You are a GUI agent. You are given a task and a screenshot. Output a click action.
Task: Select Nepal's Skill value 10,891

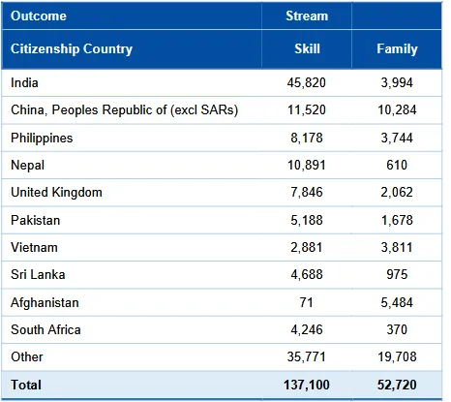pyautogui.click(x=307, y=166)
